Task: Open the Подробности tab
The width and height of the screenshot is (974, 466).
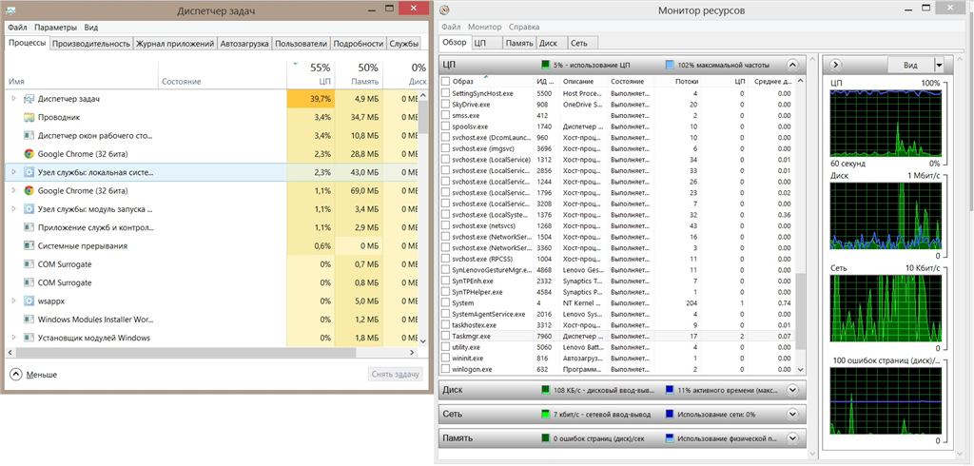Action: (x=358, y=44)
